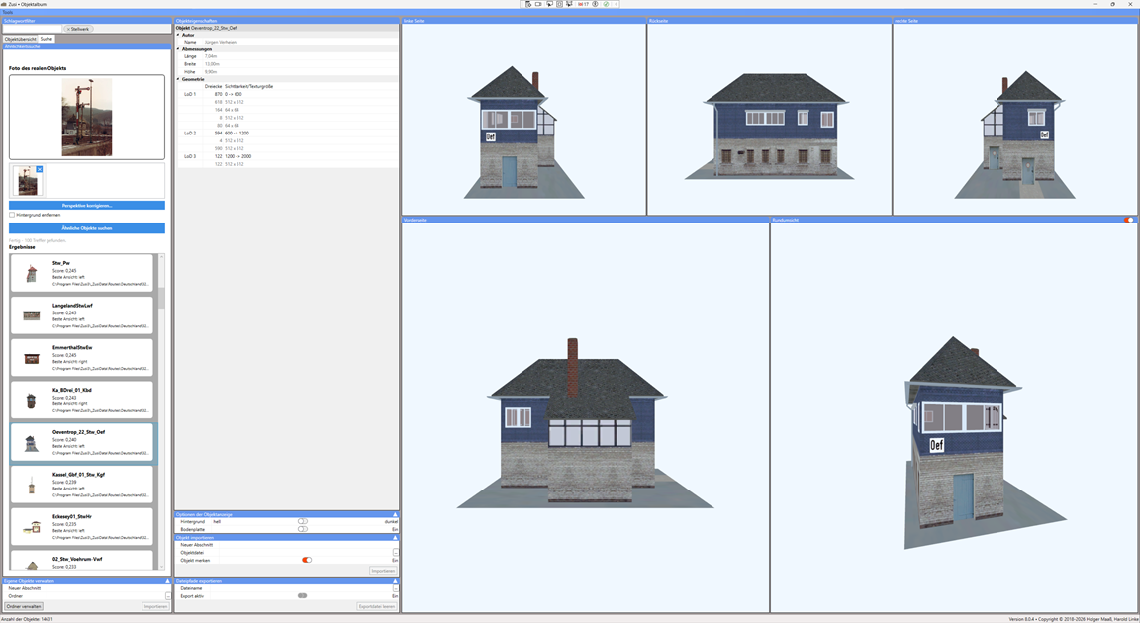Image resolution: width=1140 pixels, height=623 pixels.
Task: Collapse the Autor property group
Action: 178,35
